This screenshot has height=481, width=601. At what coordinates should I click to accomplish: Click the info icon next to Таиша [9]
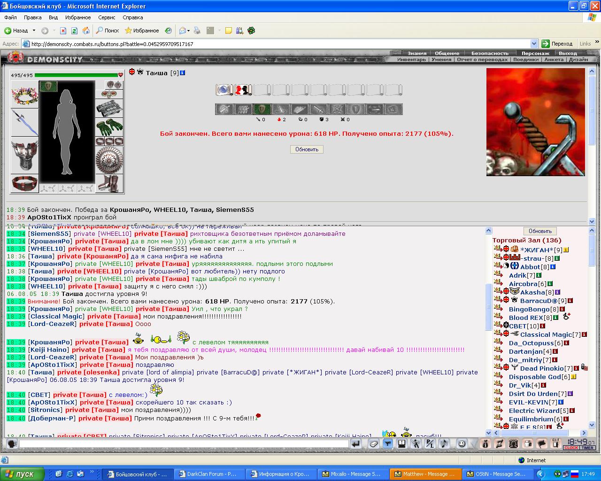coord(183,73)
